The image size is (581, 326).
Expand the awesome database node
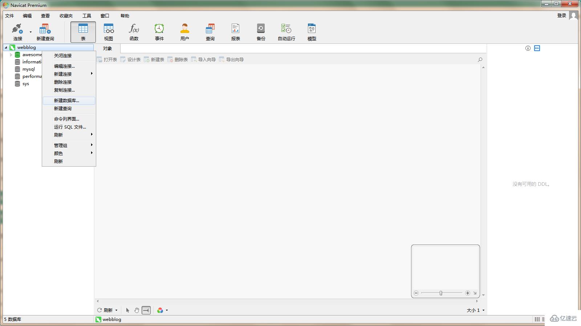pos(11,55)
